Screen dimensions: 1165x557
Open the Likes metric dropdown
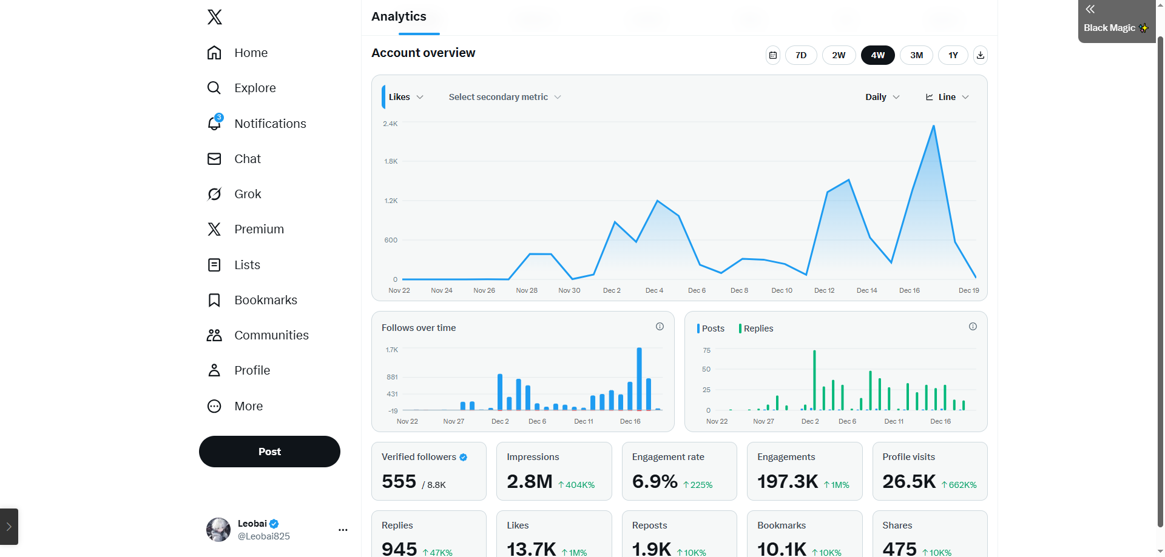click(405, 97)
